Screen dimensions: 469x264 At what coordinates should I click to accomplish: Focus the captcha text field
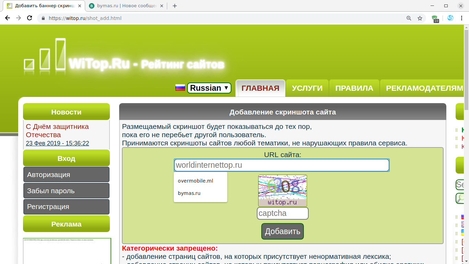282,213
